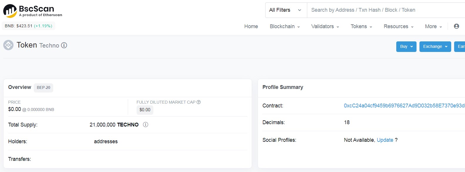465x172 pixels.
Task: Click the Overview heading
Action: coord(19,87)
